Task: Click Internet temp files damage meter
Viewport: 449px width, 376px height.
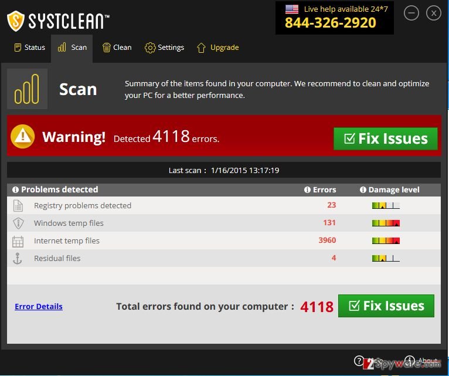Action: (386, 240)
